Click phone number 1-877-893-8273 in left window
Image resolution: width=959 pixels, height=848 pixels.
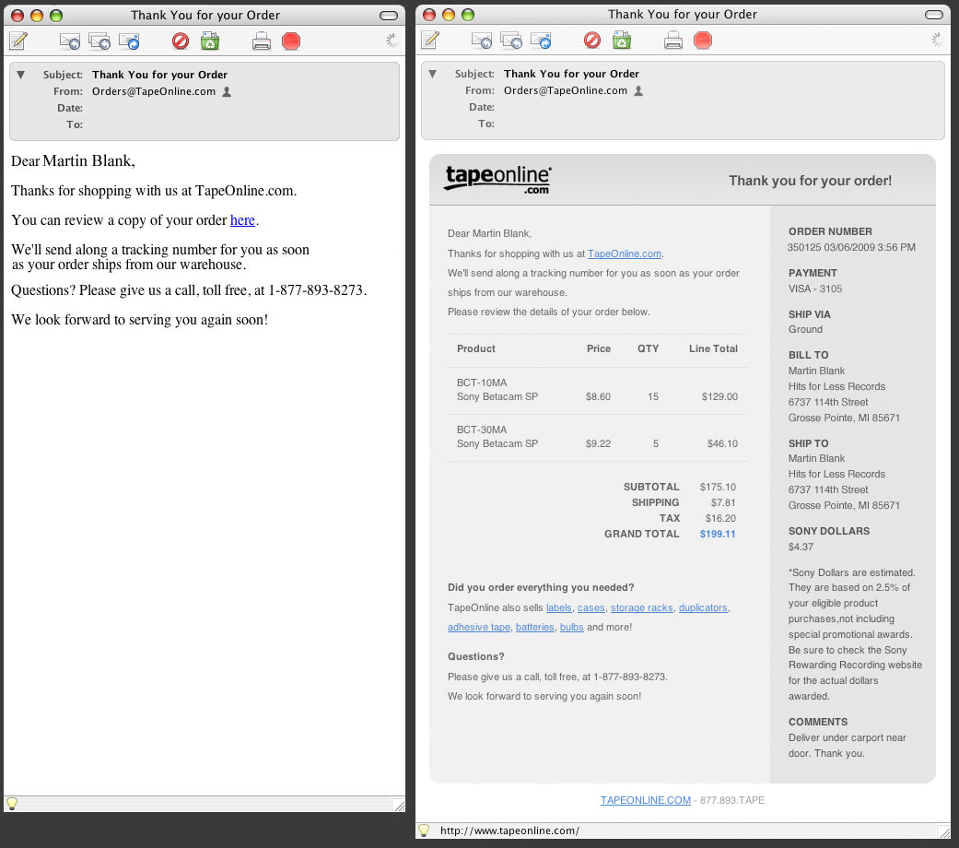pos(316,290)
